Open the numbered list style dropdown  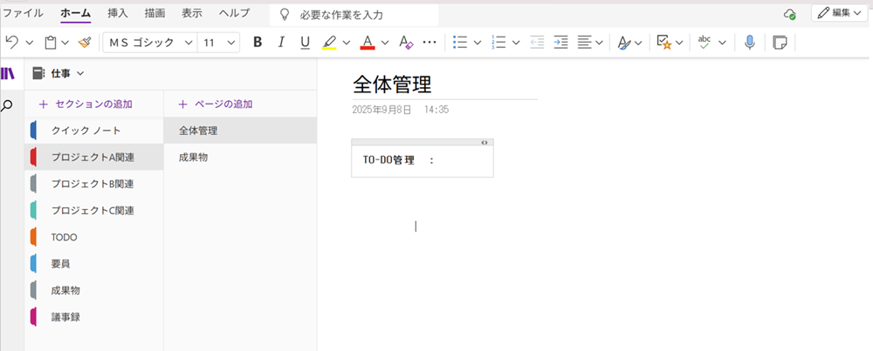516,42
